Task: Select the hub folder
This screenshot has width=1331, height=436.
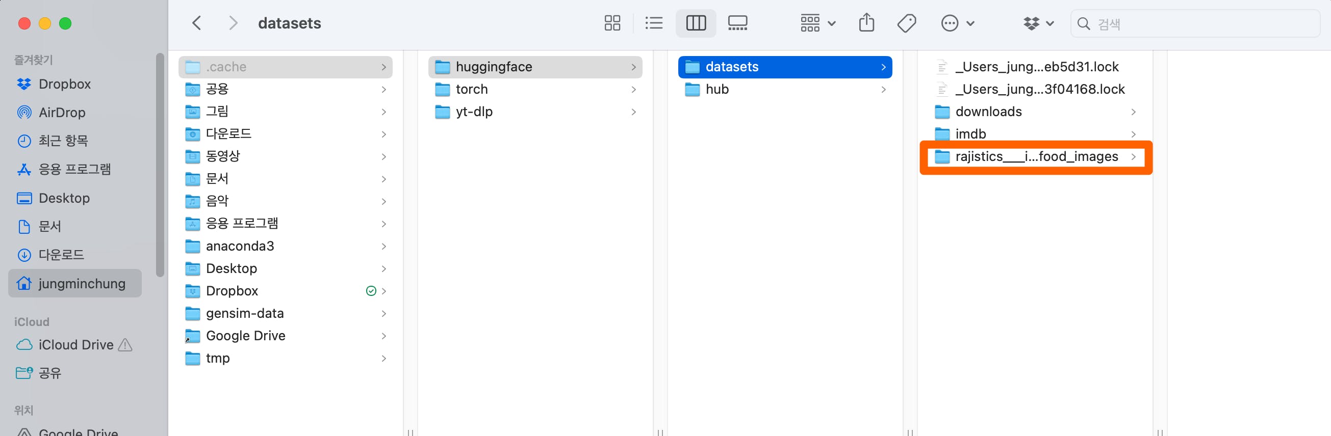Action: pyautogui.click(x=716, y=89)
